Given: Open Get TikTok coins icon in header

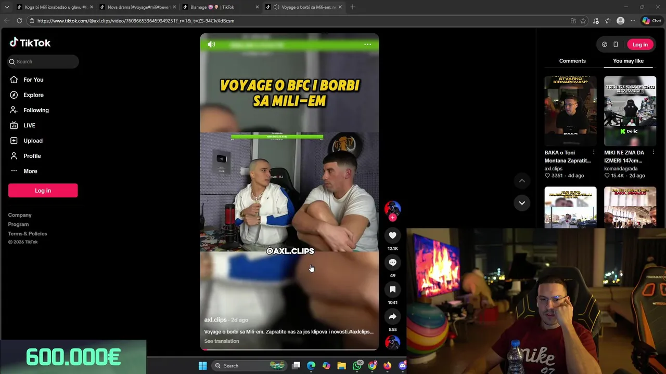Looking at the screenshot, I should (604, 45).
